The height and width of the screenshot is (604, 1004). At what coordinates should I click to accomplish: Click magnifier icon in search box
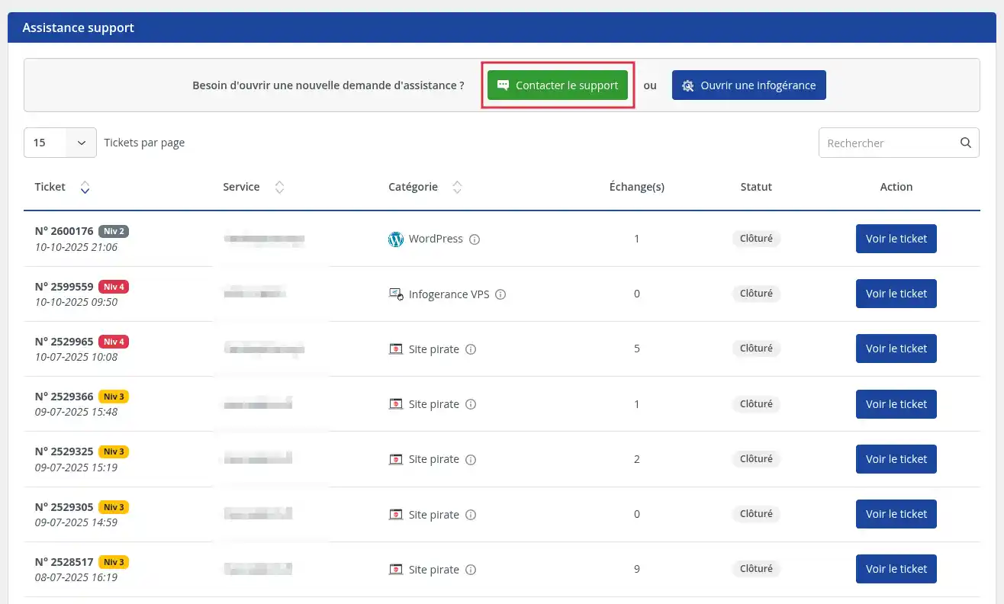point(966,143)
